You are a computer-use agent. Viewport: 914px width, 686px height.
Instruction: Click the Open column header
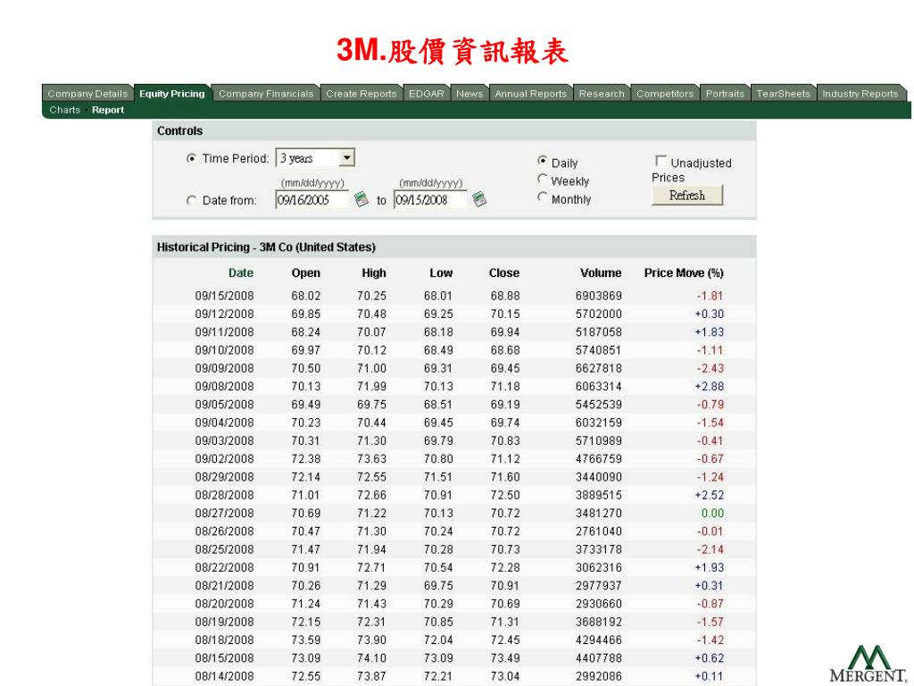point(306,272)
